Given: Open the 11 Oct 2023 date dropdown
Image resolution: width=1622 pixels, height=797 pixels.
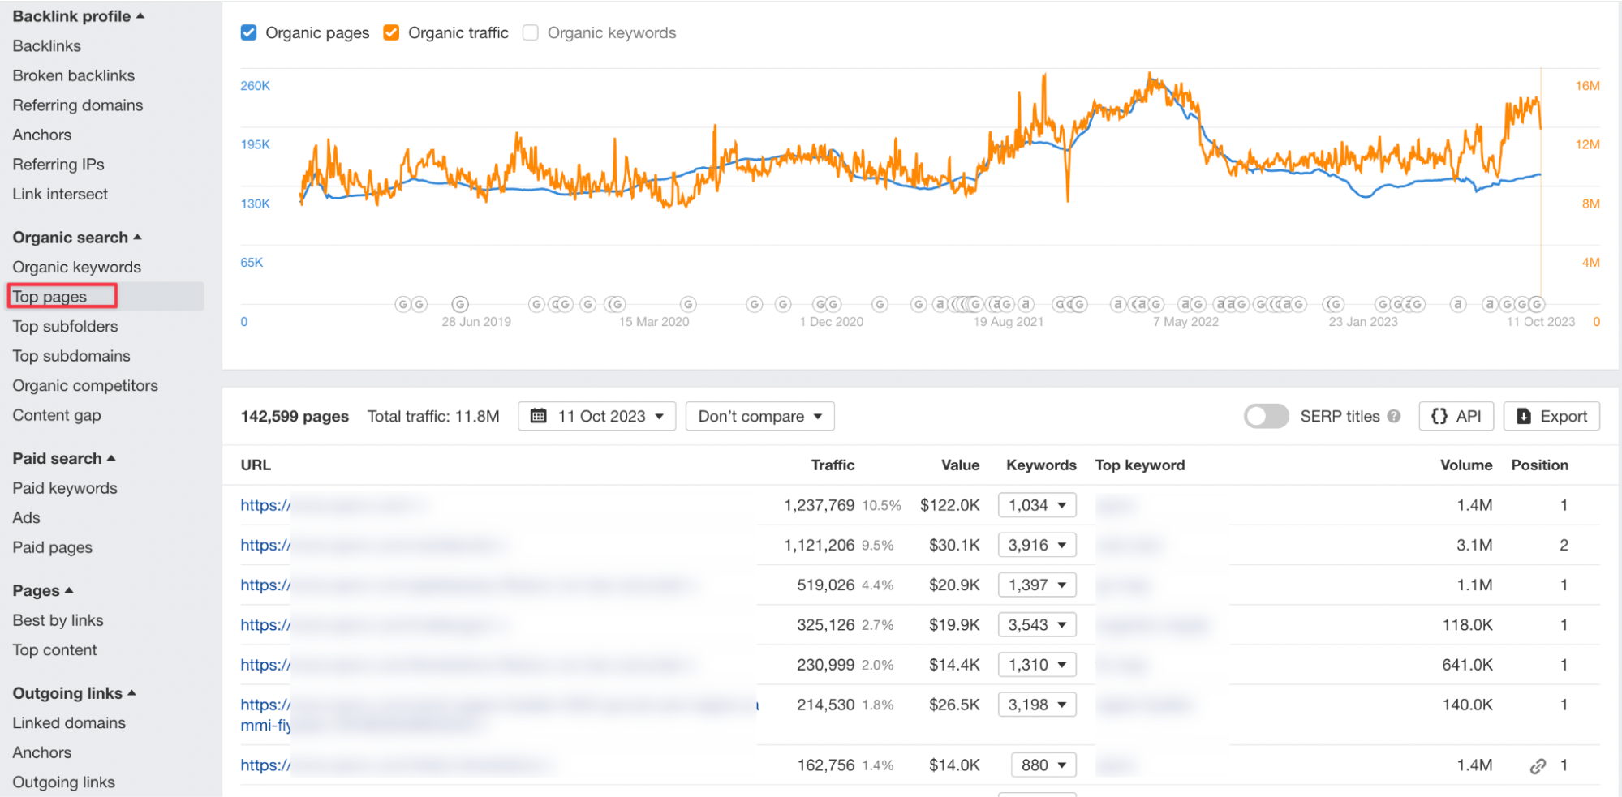Looking at the screenshot, I should (x=597, y=416).
